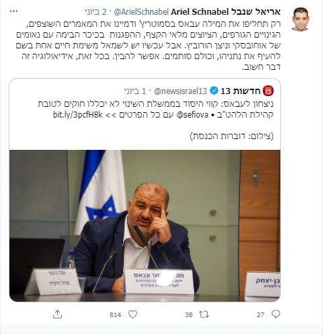Click the 27 replies count
This screenshot has height=336, width=326.
tap(260, 315)
